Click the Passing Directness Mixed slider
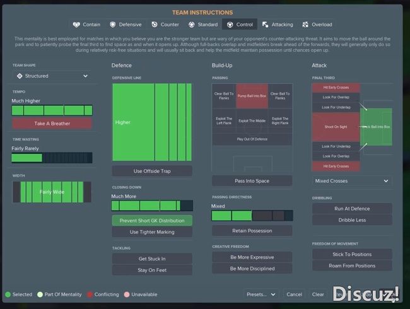Viewport: 410px width, 309px height. [252, 216]
